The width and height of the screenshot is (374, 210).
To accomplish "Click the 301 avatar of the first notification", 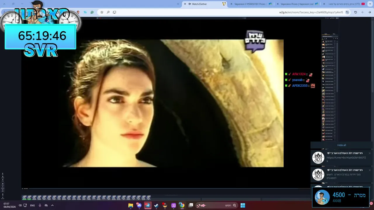I will (x=318, y=158).
